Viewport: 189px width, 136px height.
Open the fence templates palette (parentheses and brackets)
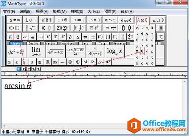[15, 28]
